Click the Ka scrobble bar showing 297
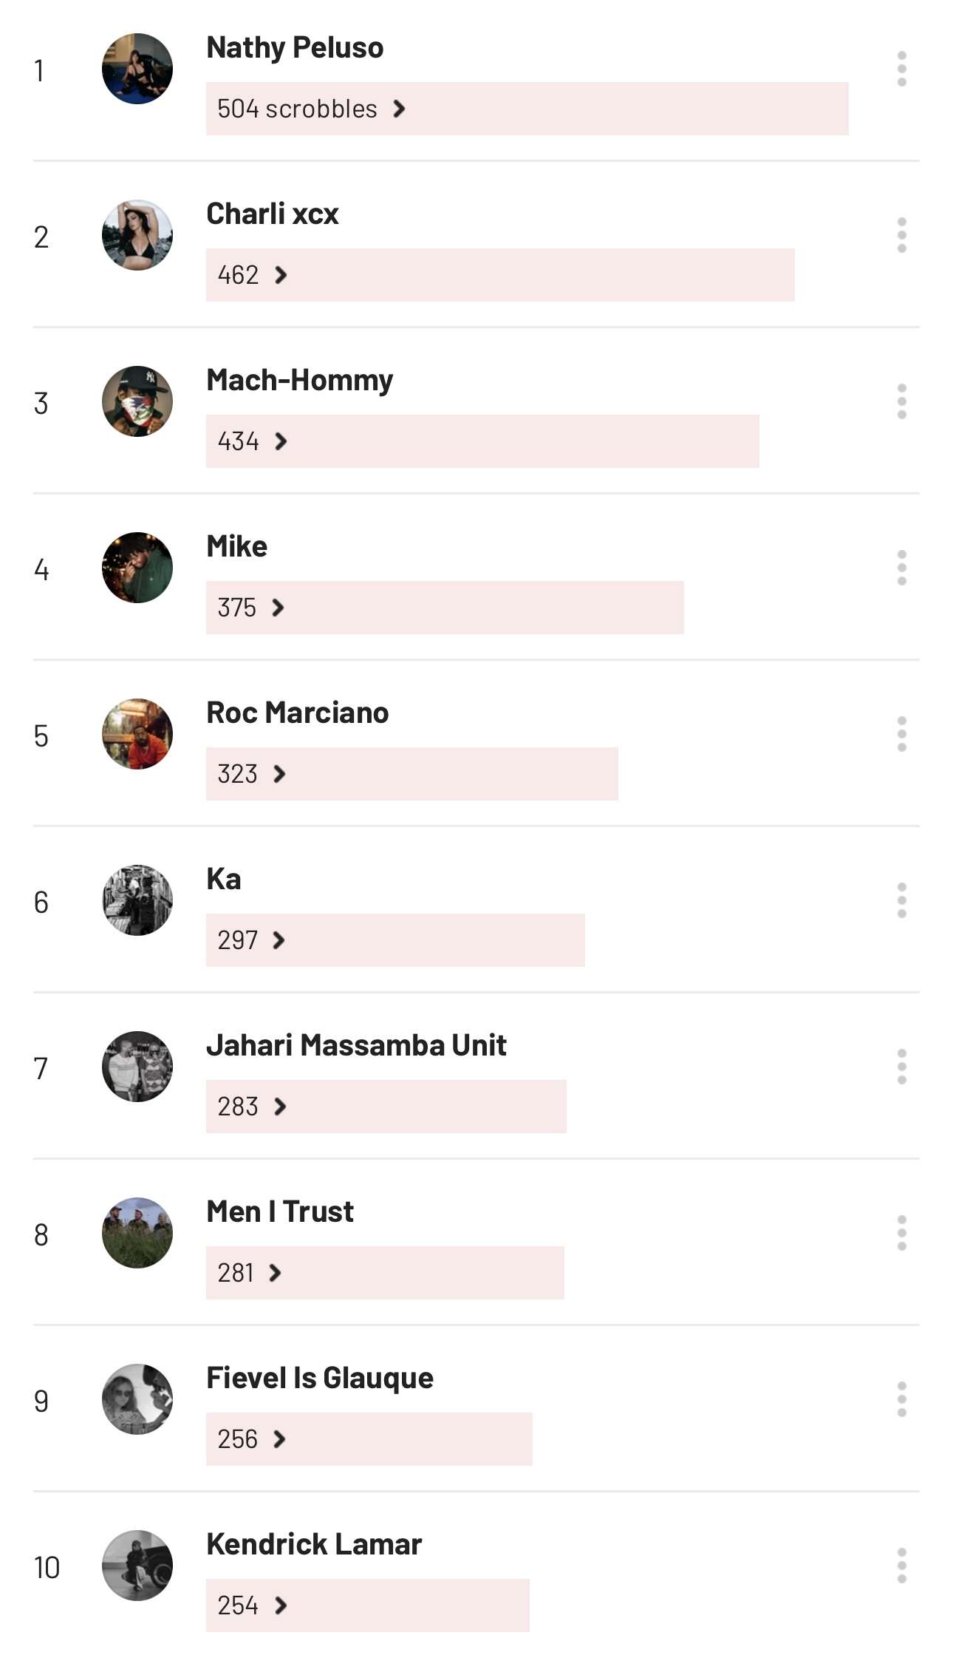The width and height of the screenshot is (953, 1655). click(x=394, y=940)
